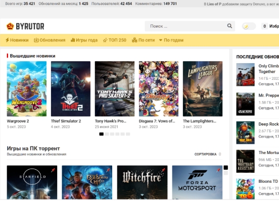Open the По сети menu item
279x201 pixels.
(144, 40)
